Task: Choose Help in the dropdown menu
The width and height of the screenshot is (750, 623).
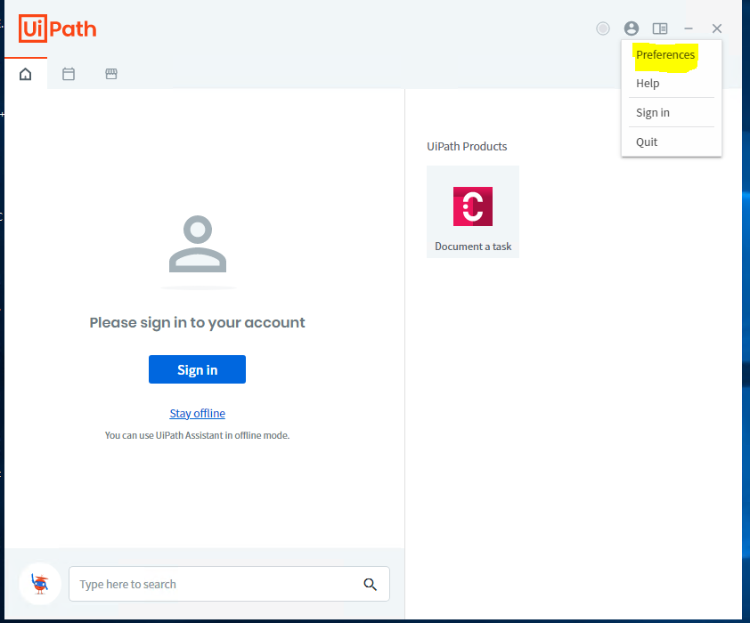Action: pyautogui.click(x=648, y=83)
